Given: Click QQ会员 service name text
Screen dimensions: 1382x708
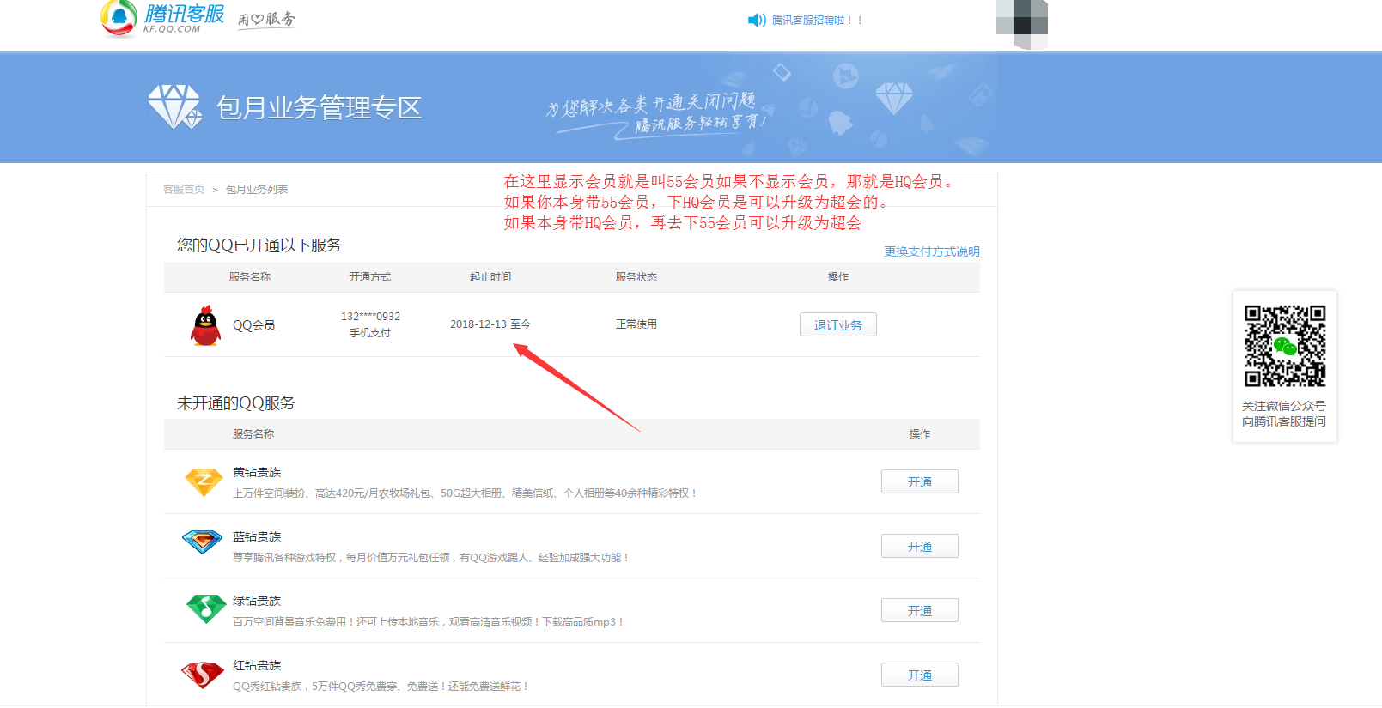Looking at the screenshot, I should [254, 325].
